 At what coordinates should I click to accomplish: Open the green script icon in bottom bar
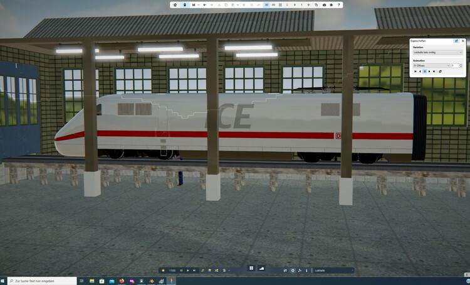click(x=224, y=271)
